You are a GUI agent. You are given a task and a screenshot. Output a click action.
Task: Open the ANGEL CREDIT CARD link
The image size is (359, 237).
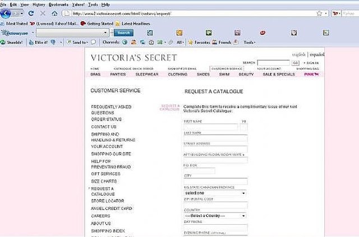[x=112, y=208]
